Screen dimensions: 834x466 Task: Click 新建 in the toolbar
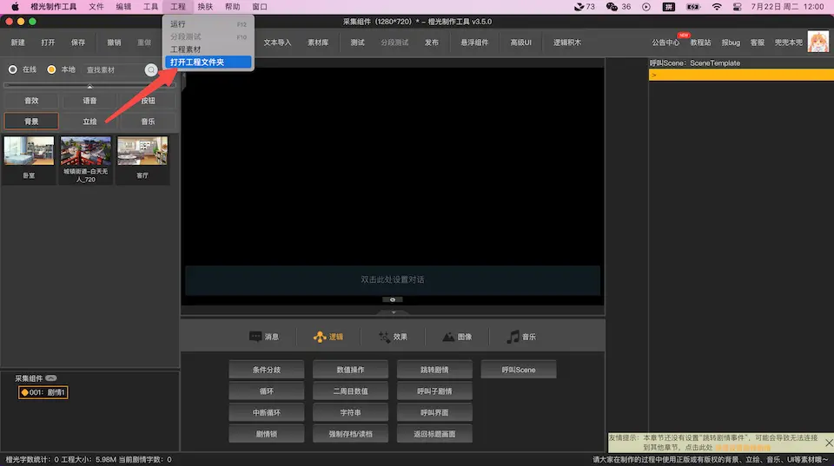(17, 43)
